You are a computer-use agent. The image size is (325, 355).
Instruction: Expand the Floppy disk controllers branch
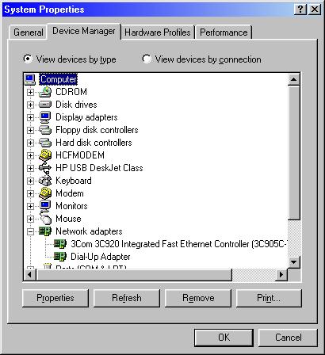click(x=30, y=130)
